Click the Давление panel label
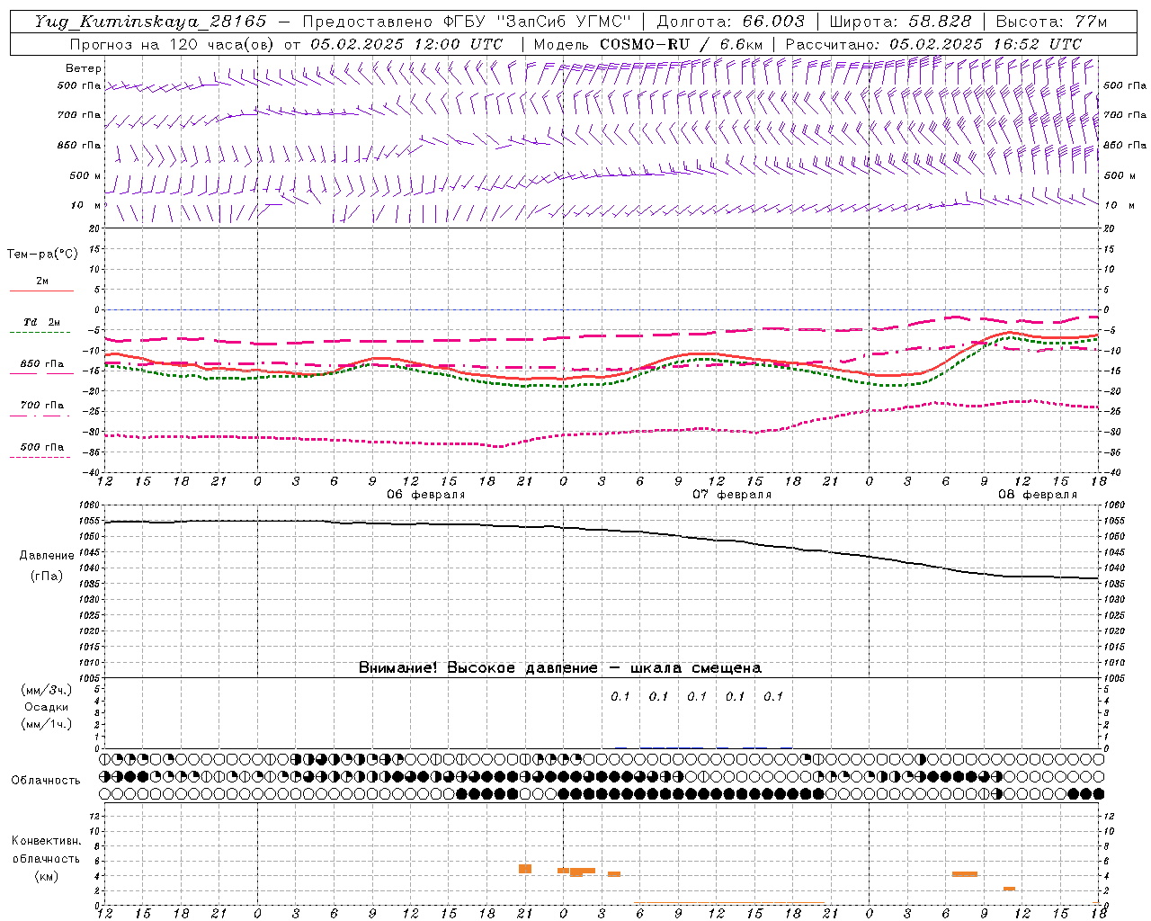Viewport: 1151px width, 921px height. (47, 556)
